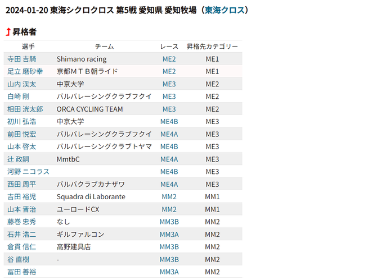386x280 pixels.
Task: Click ME1 category in 寺田 吉騎 row
Action: pyautogui.click(x=212, y=59)
